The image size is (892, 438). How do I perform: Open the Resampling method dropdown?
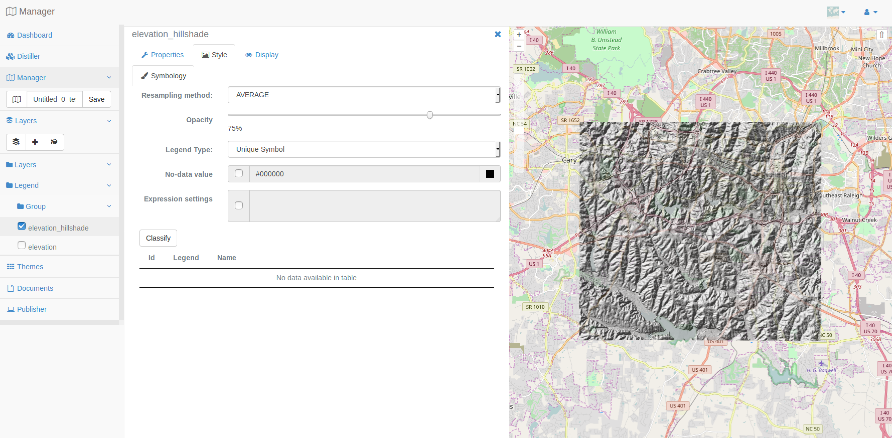click(363, 95)
